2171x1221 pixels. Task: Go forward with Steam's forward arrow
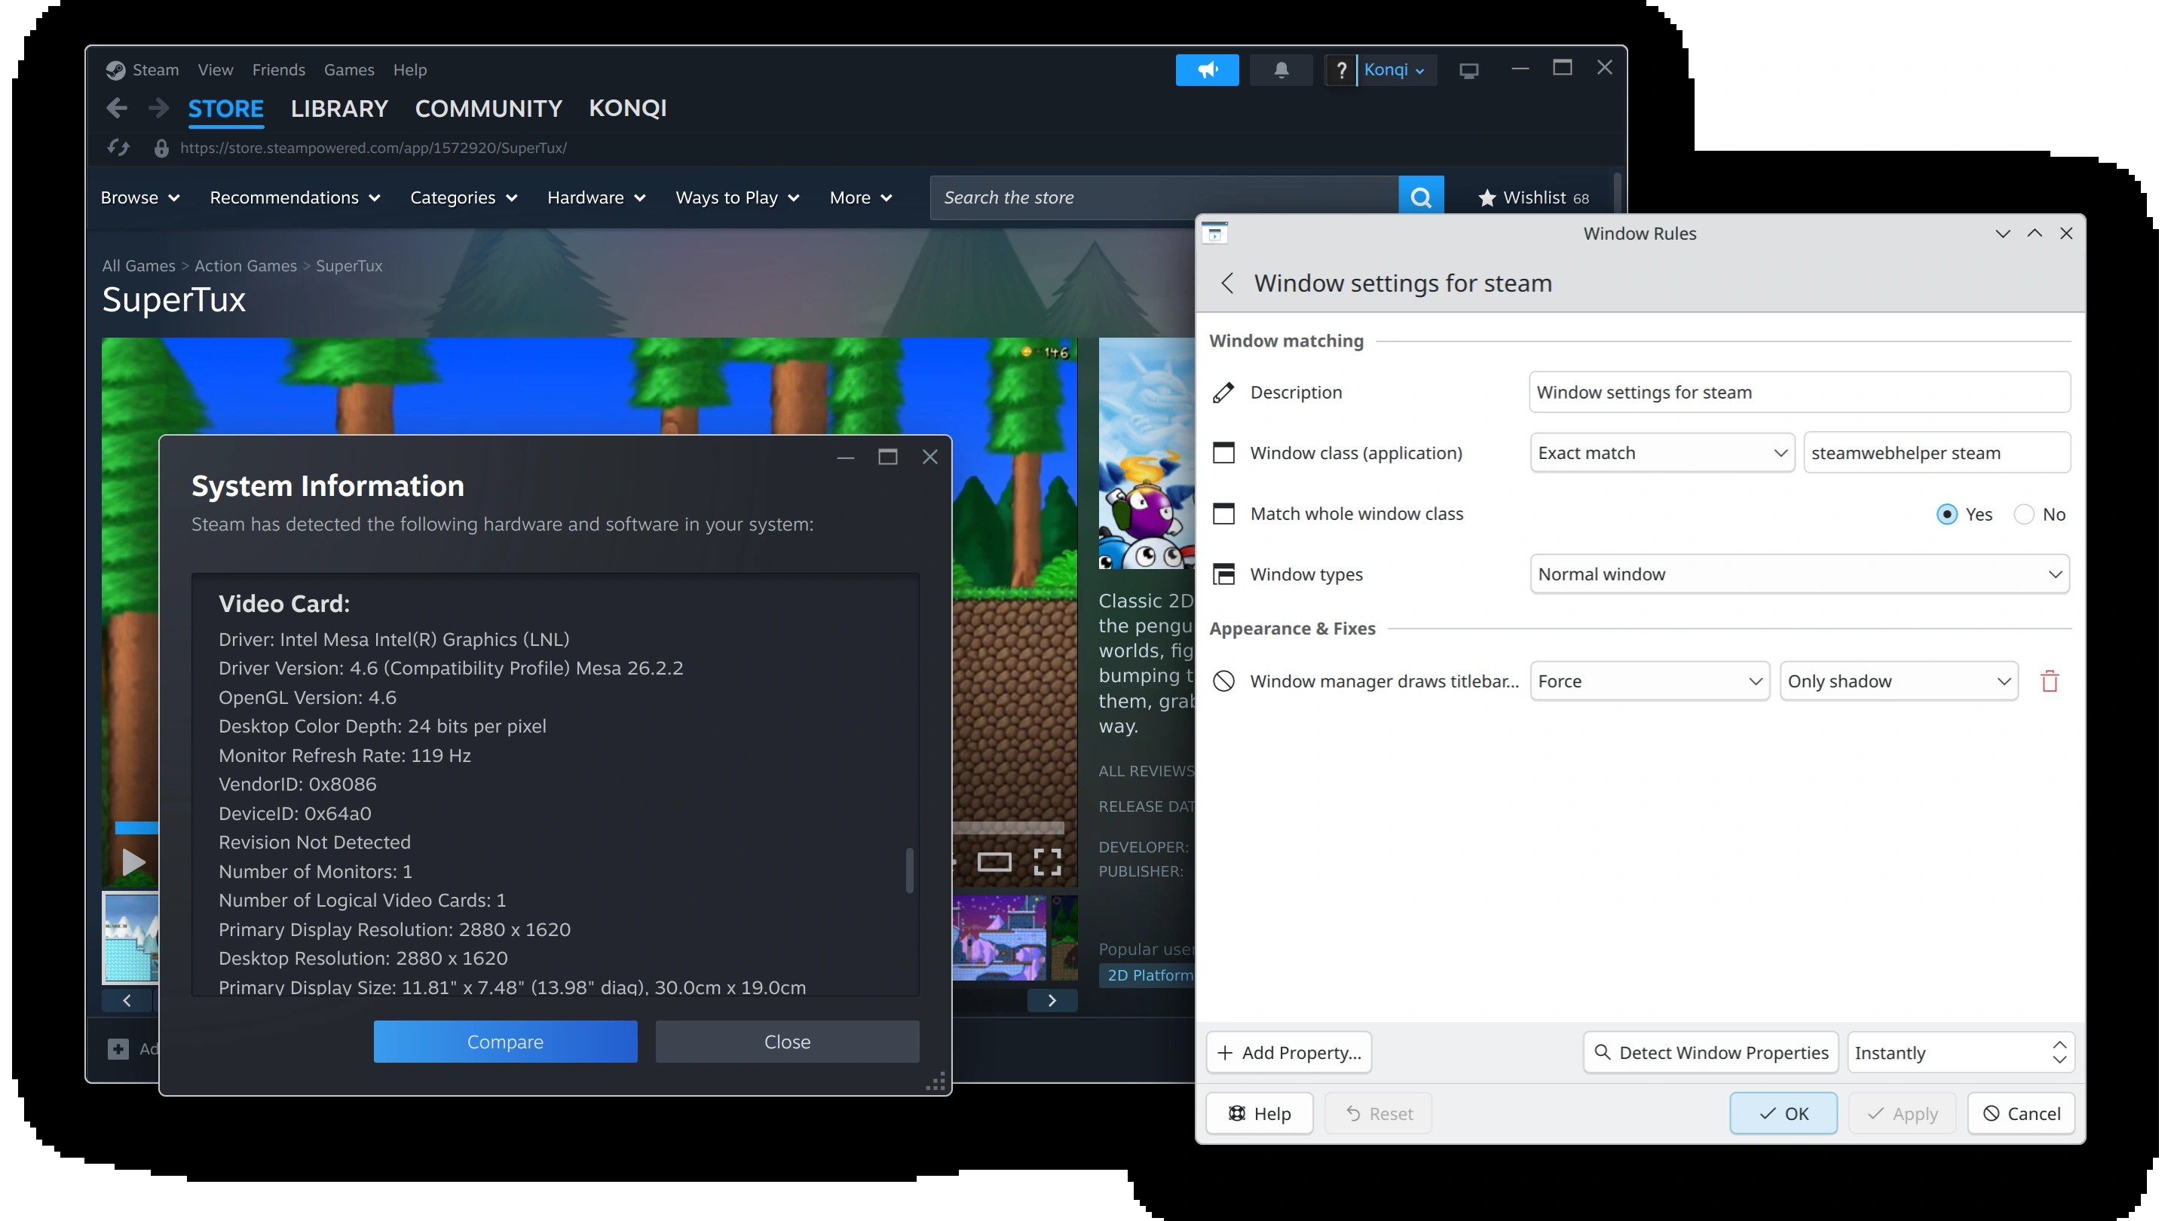158,108
